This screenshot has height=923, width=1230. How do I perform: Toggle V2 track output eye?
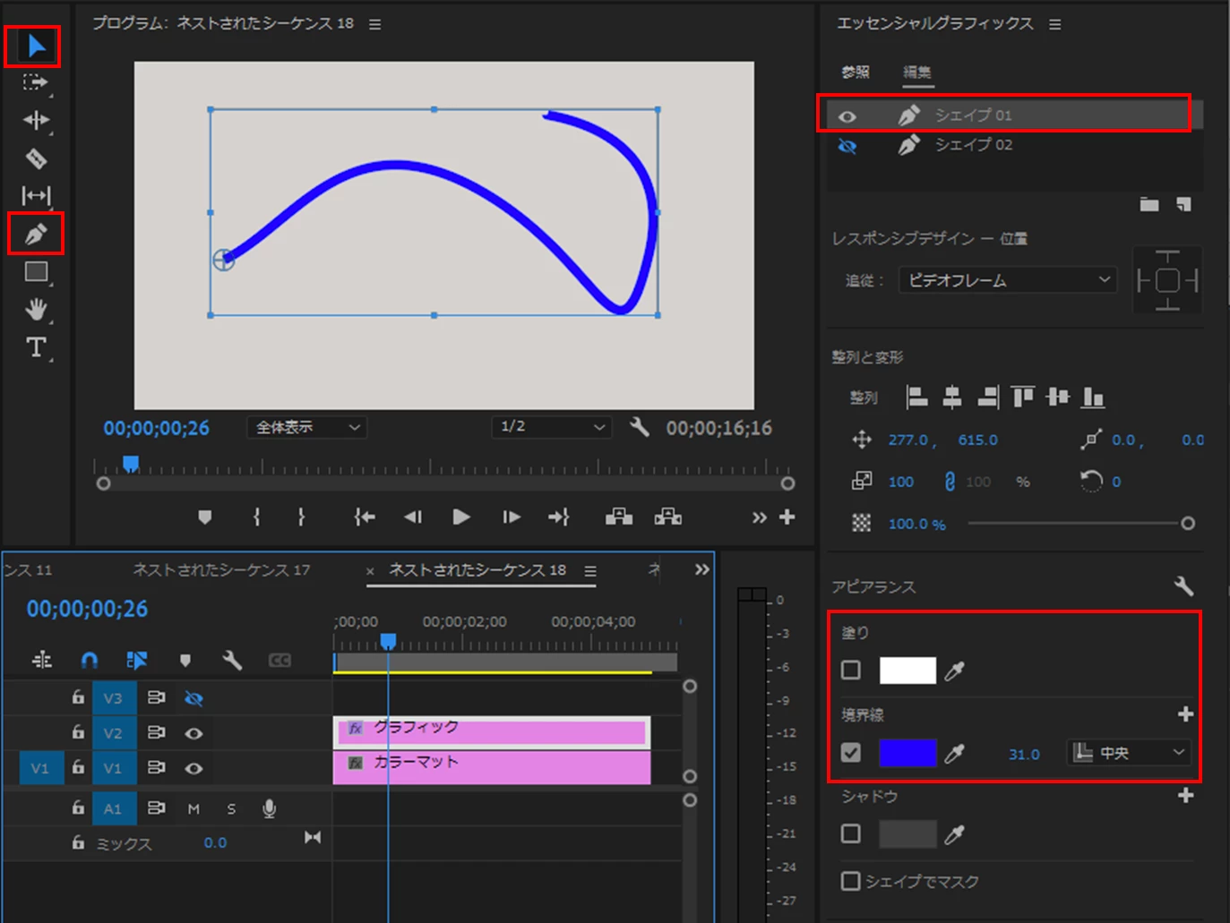(x=194, y=733)
